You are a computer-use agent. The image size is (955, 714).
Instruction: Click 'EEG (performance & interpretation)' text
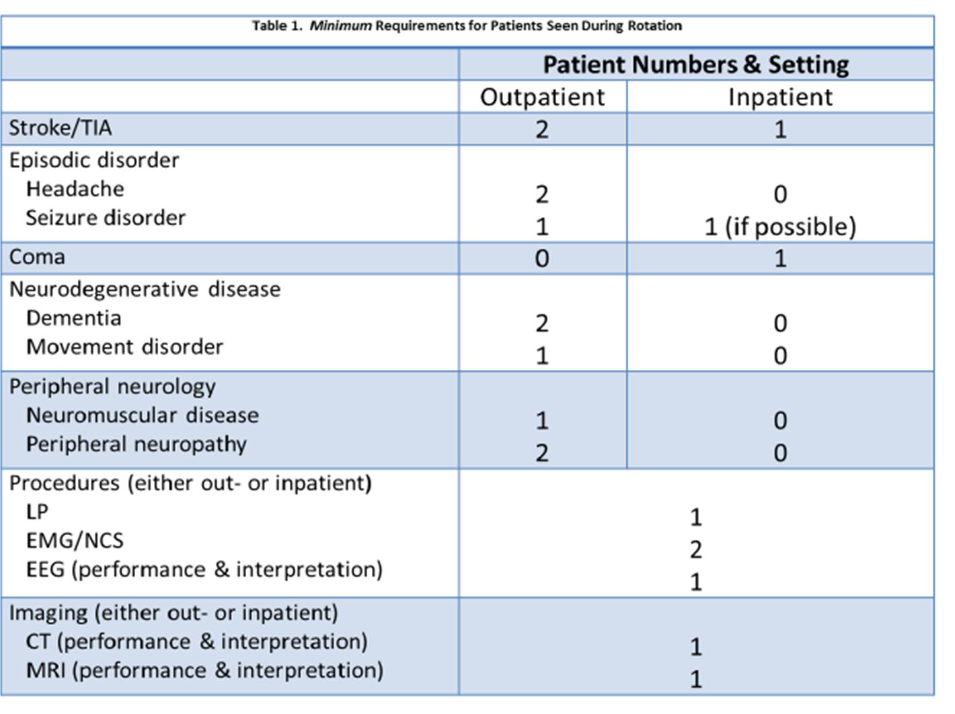click(204, 569)
